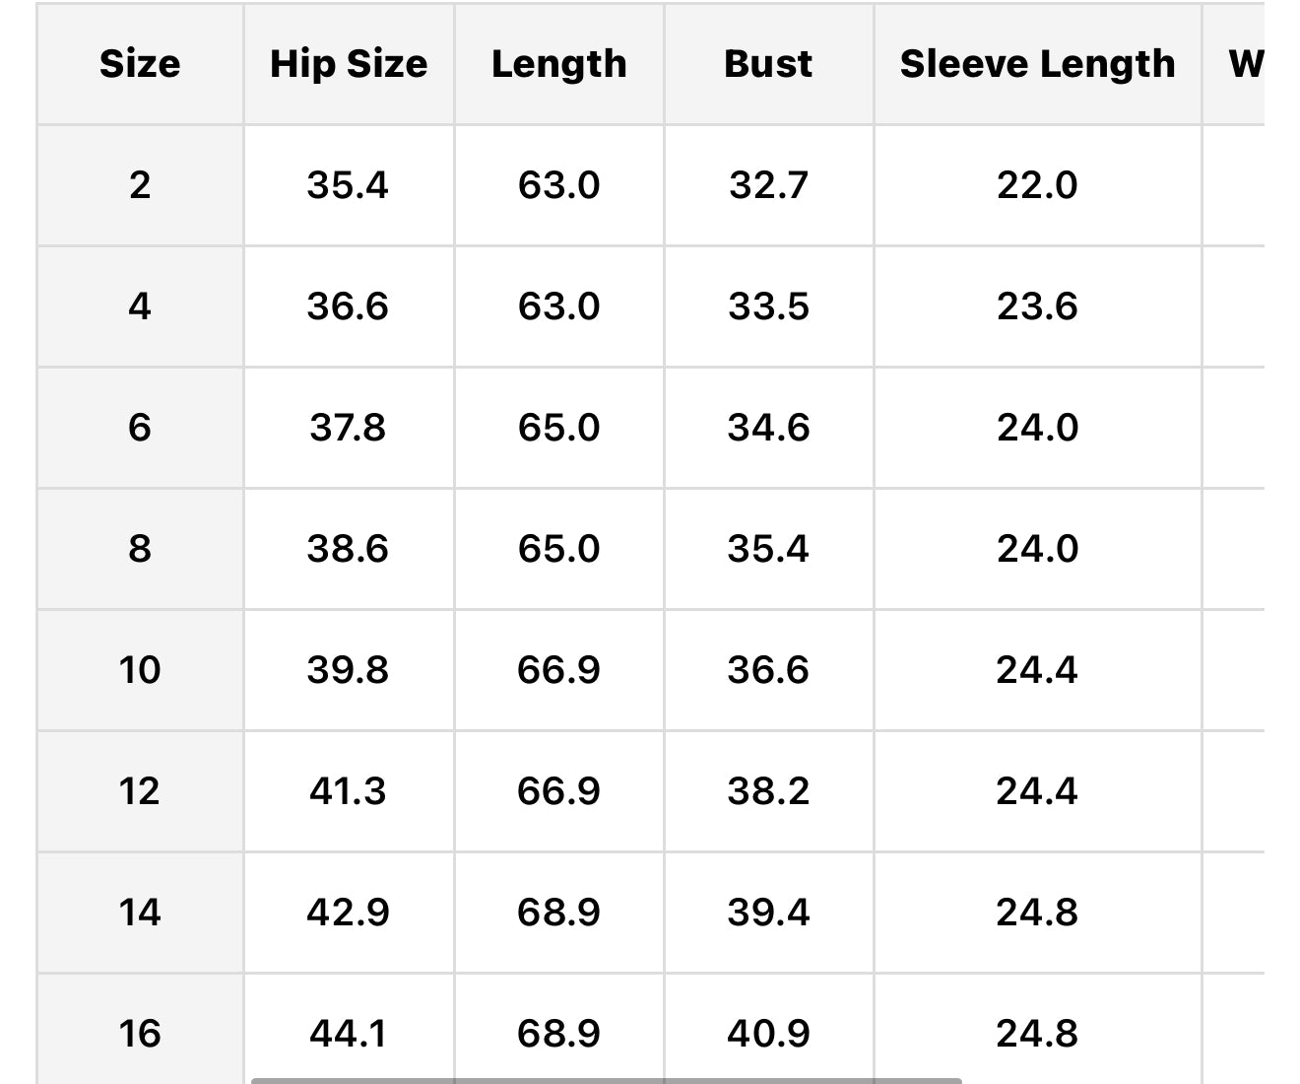Select the Length cell for size 14
This screenshot has height=1084, width=1300.
pyautogui.click(x=558, y=913)
